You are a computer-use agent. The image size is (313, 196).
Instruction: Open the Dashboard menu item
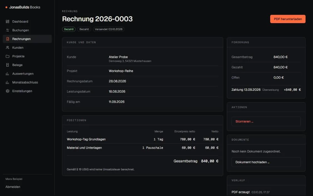pyautogui.click(x=27, y=21)
